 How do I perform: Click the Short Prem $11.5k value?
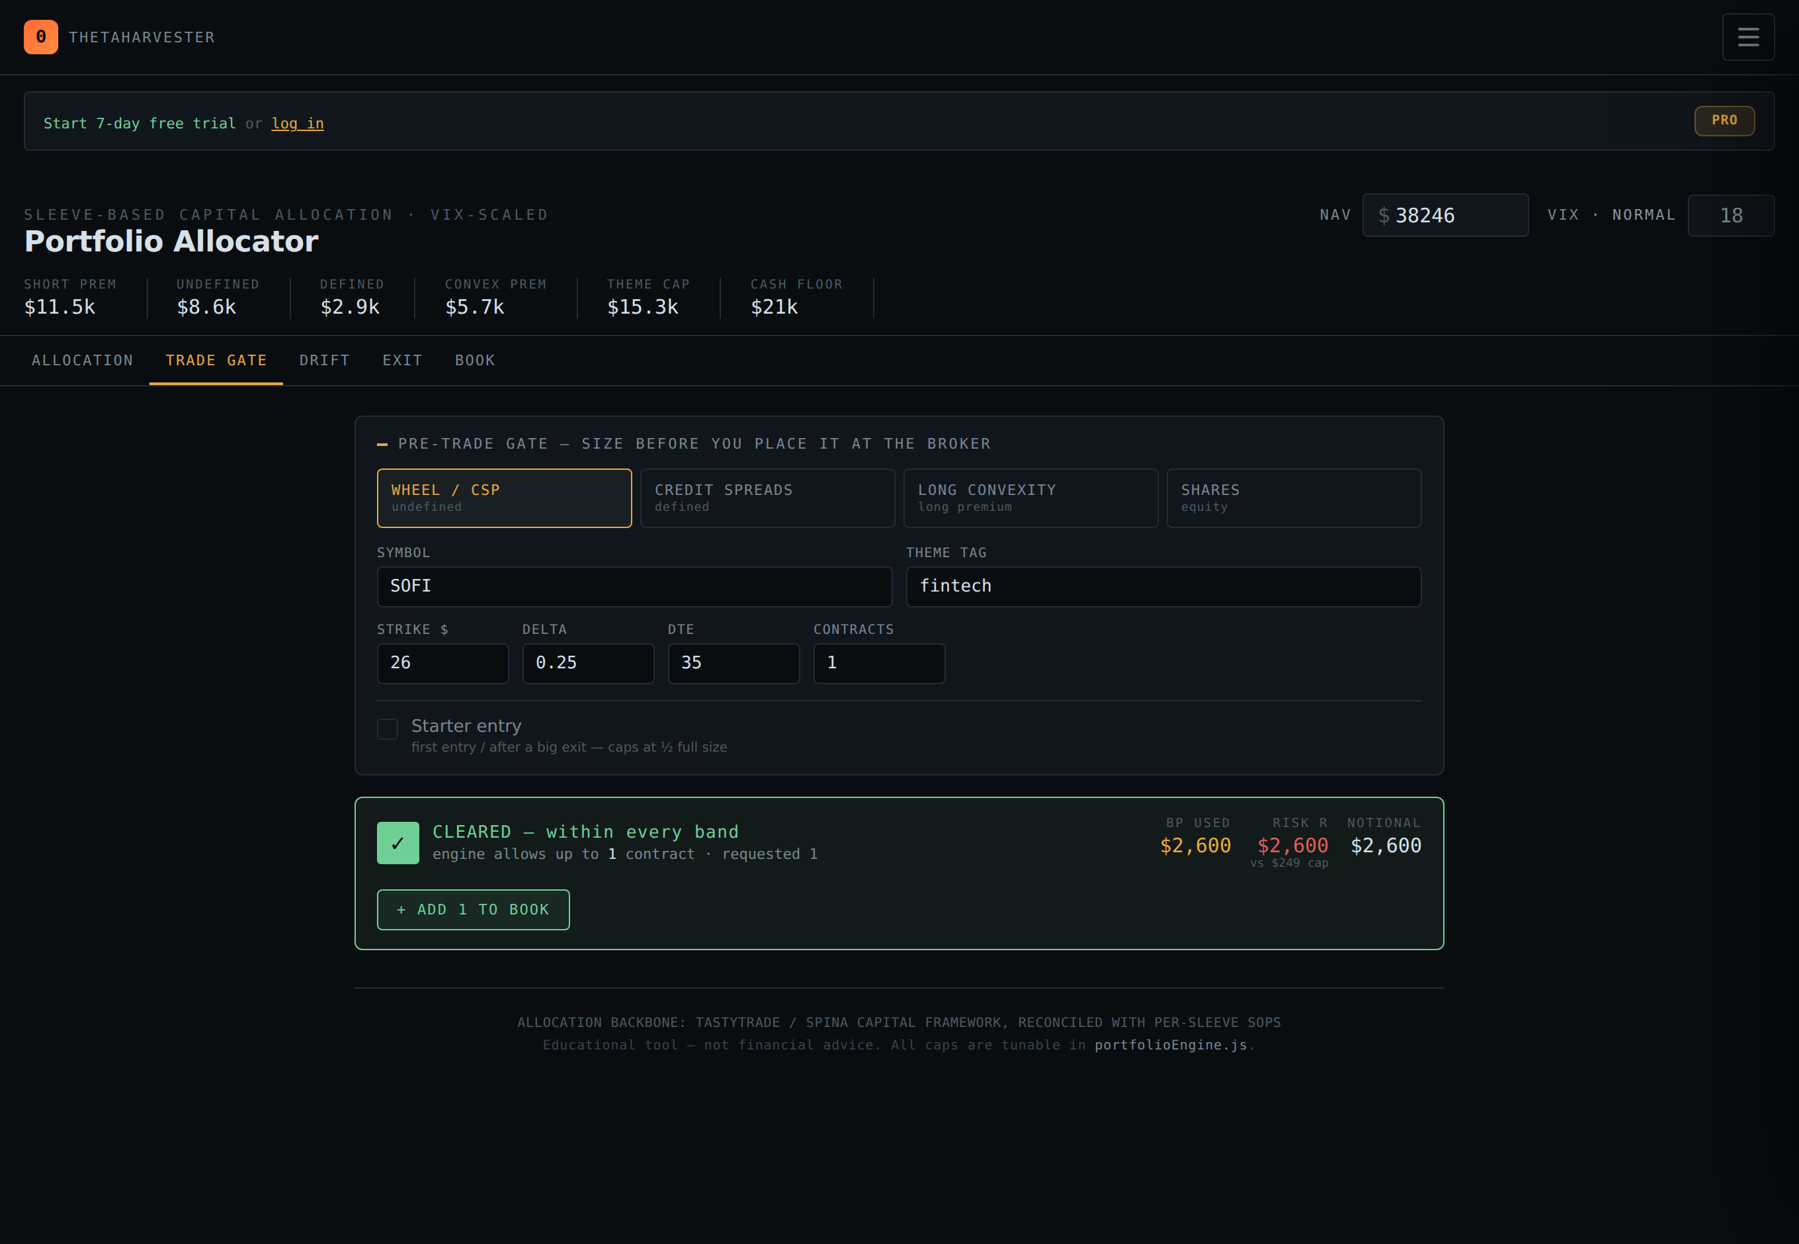[x=60, y=307]
